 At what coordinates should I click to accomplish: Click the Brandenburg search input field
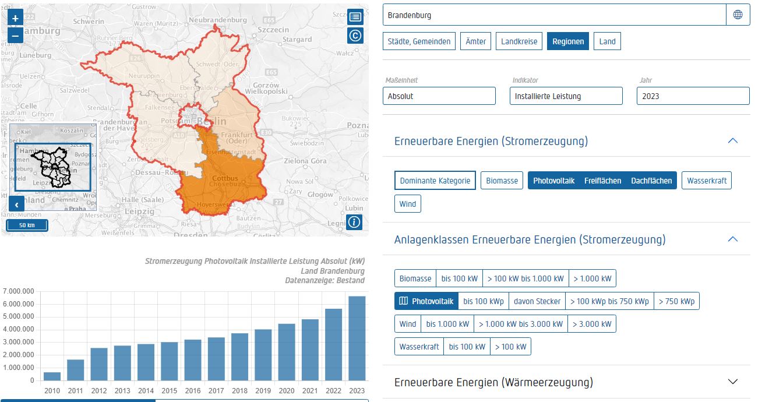click(553, 15)
